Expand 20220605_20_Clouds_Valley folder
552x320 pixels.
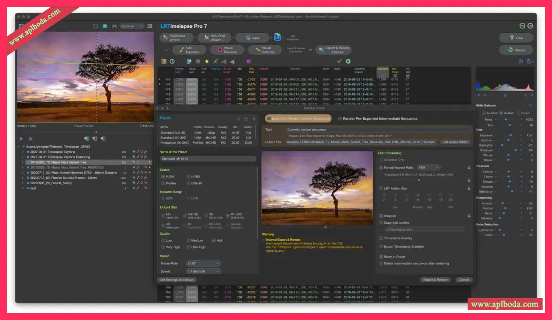pyautogui.click(x=22, y=183)
